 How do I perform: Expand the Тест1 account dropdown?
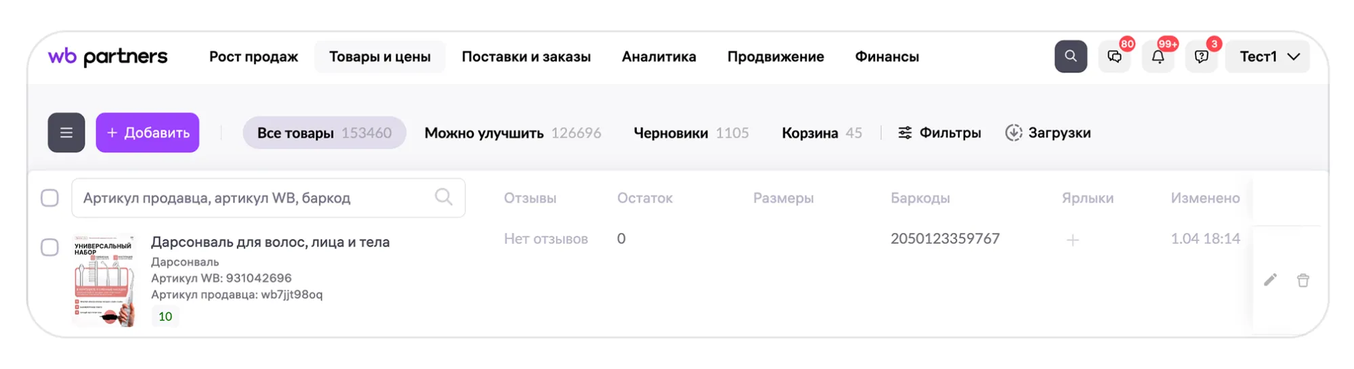point(1267,57)
